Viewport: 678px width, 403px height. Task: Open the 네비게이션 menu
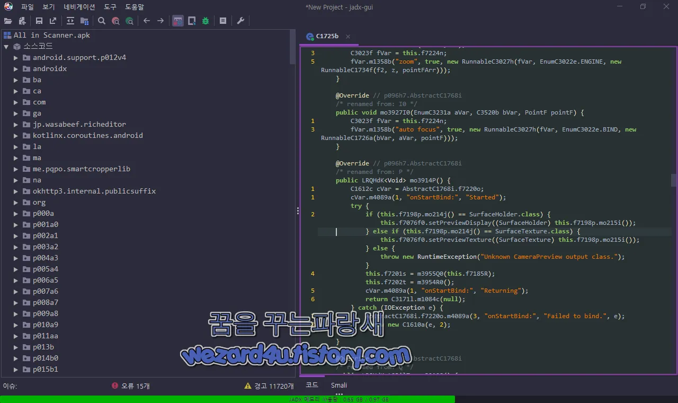coord(79,7)
